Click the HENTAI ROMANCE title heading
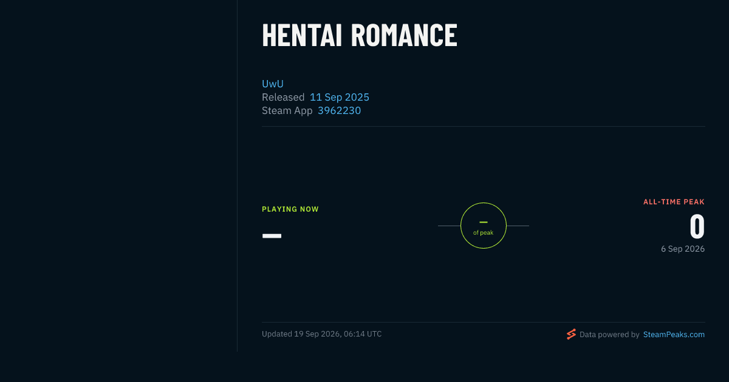This screenshot has width=729, height=382. coord(360,35)
